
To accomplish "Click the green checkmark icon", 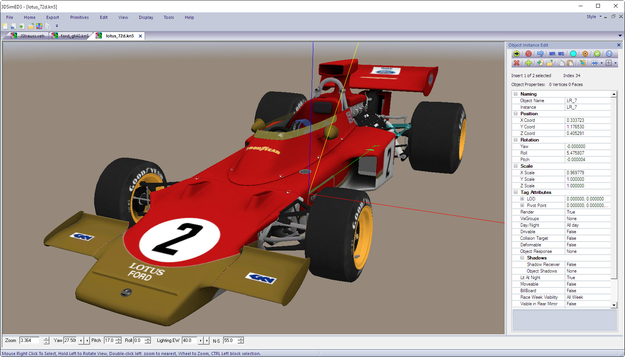I will click(x=597, y=54).
